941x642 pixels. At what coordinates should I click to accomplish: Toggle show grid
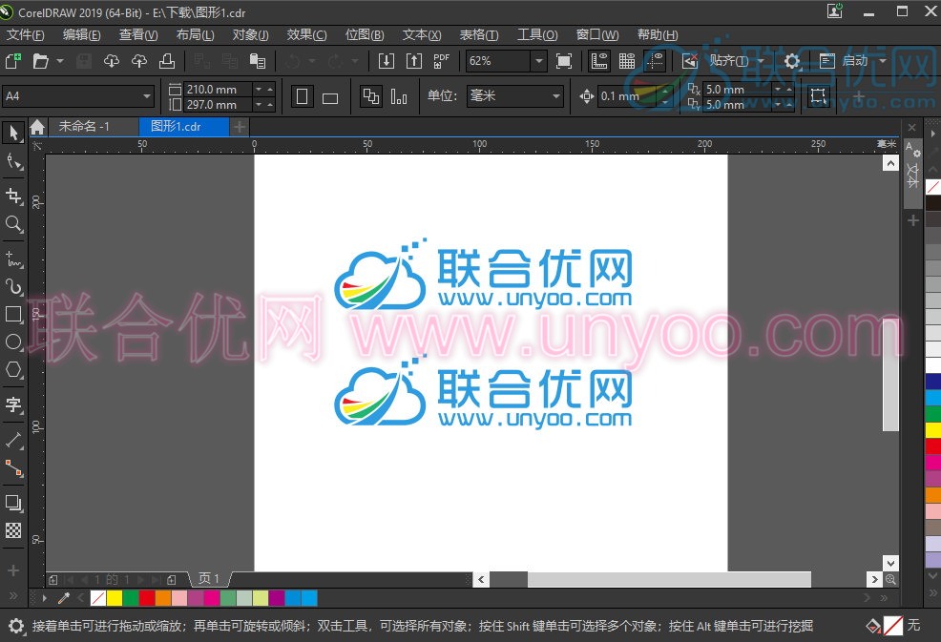tap(627, 61)
